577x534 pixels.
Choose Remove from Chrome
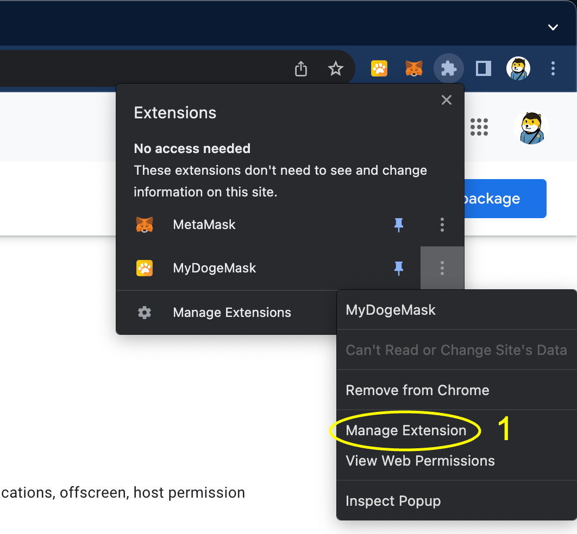(x=457, y=390)
